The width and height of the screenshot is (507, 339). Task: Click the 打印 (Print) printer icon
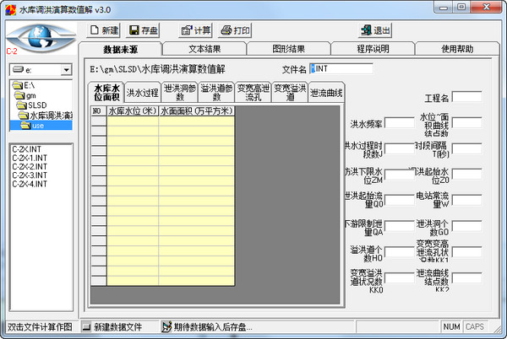(x=226, y=30)
